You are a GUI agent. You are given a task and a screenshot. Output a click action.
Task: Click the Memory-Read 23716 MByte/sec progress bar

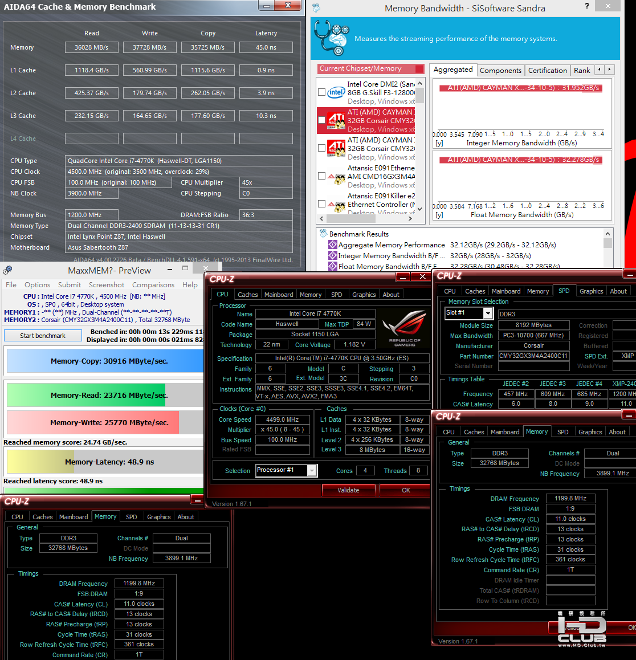tap(105, 395)
